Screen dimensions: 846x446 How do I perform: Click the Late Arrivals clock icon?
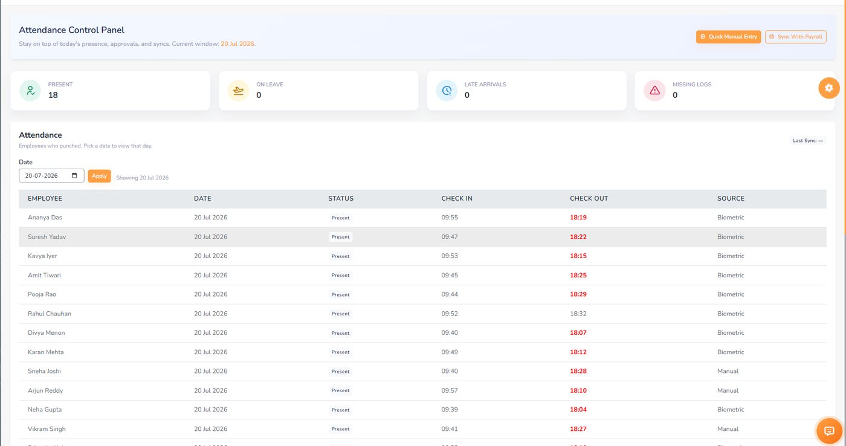447,91
